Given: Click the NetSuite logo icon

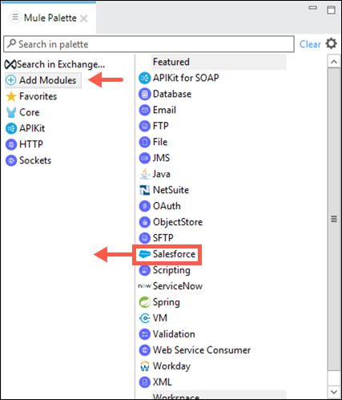Looking at the screenshot, I should 145,190.
